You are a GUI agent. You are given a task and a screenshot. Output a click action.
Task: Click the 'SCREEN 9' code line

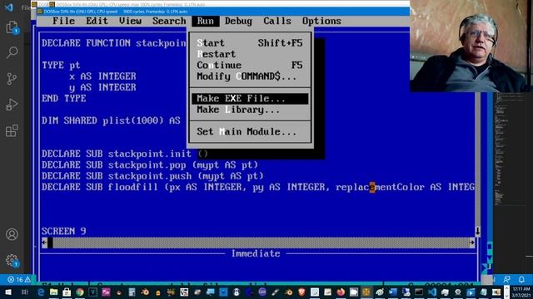click(63, 231)
